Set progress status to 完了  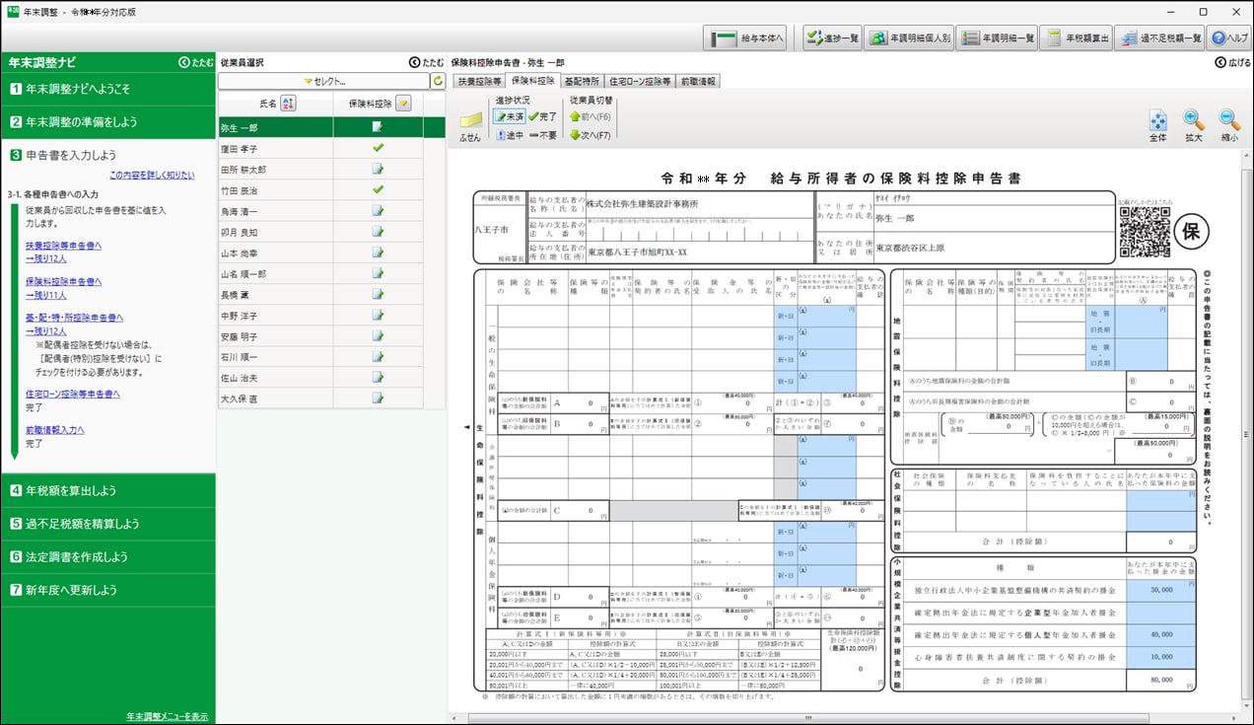tap(541, 116)
